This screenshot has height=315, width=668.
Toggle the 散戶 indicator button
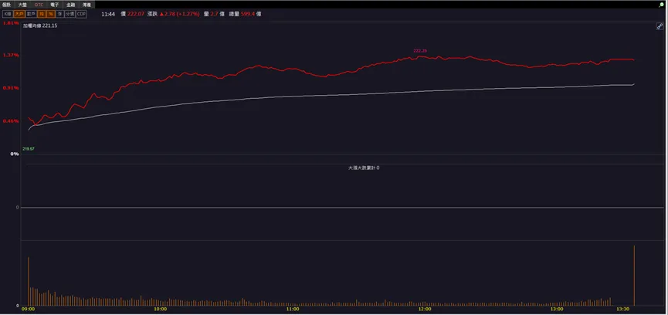tap(31, 14)
